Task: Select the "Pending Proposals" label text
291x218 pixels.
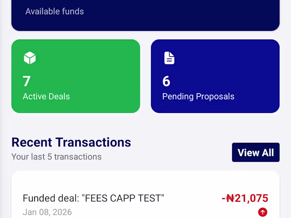Action: (x=198, y=96)
